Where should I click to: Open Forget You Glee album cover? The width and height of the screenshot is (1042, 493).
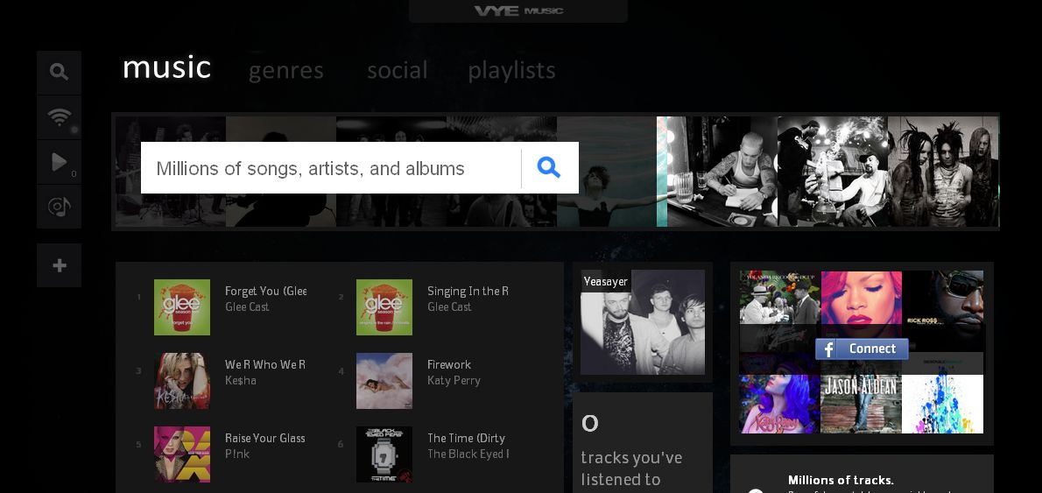(182, 307)
